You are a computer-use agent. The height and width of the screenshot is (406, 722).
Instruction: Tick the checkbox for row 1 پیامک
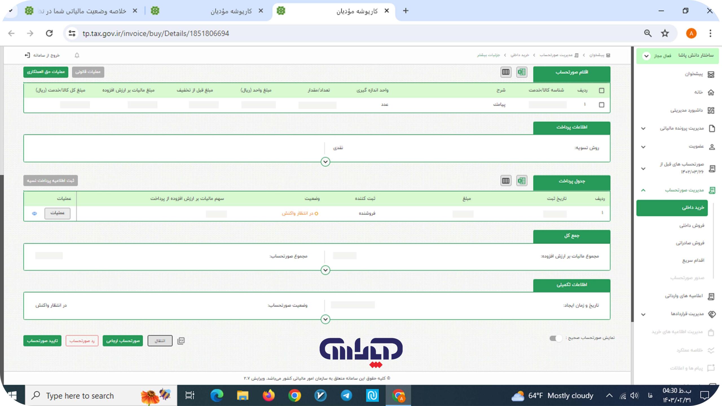602,105
